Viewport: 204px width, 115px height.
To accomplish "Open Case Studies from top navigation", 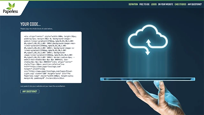I will click(x=180, y=4).
